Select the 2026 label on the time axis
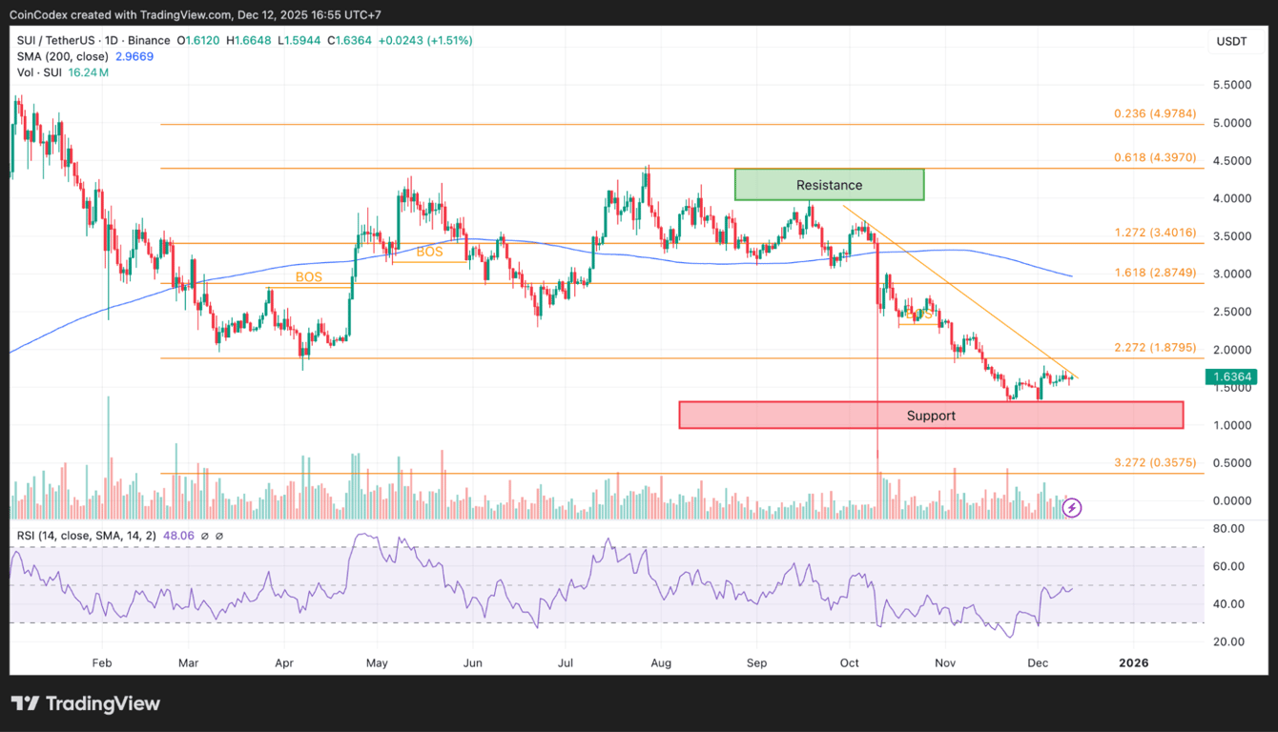1278x732 pixels. [x=1133, y=662]
